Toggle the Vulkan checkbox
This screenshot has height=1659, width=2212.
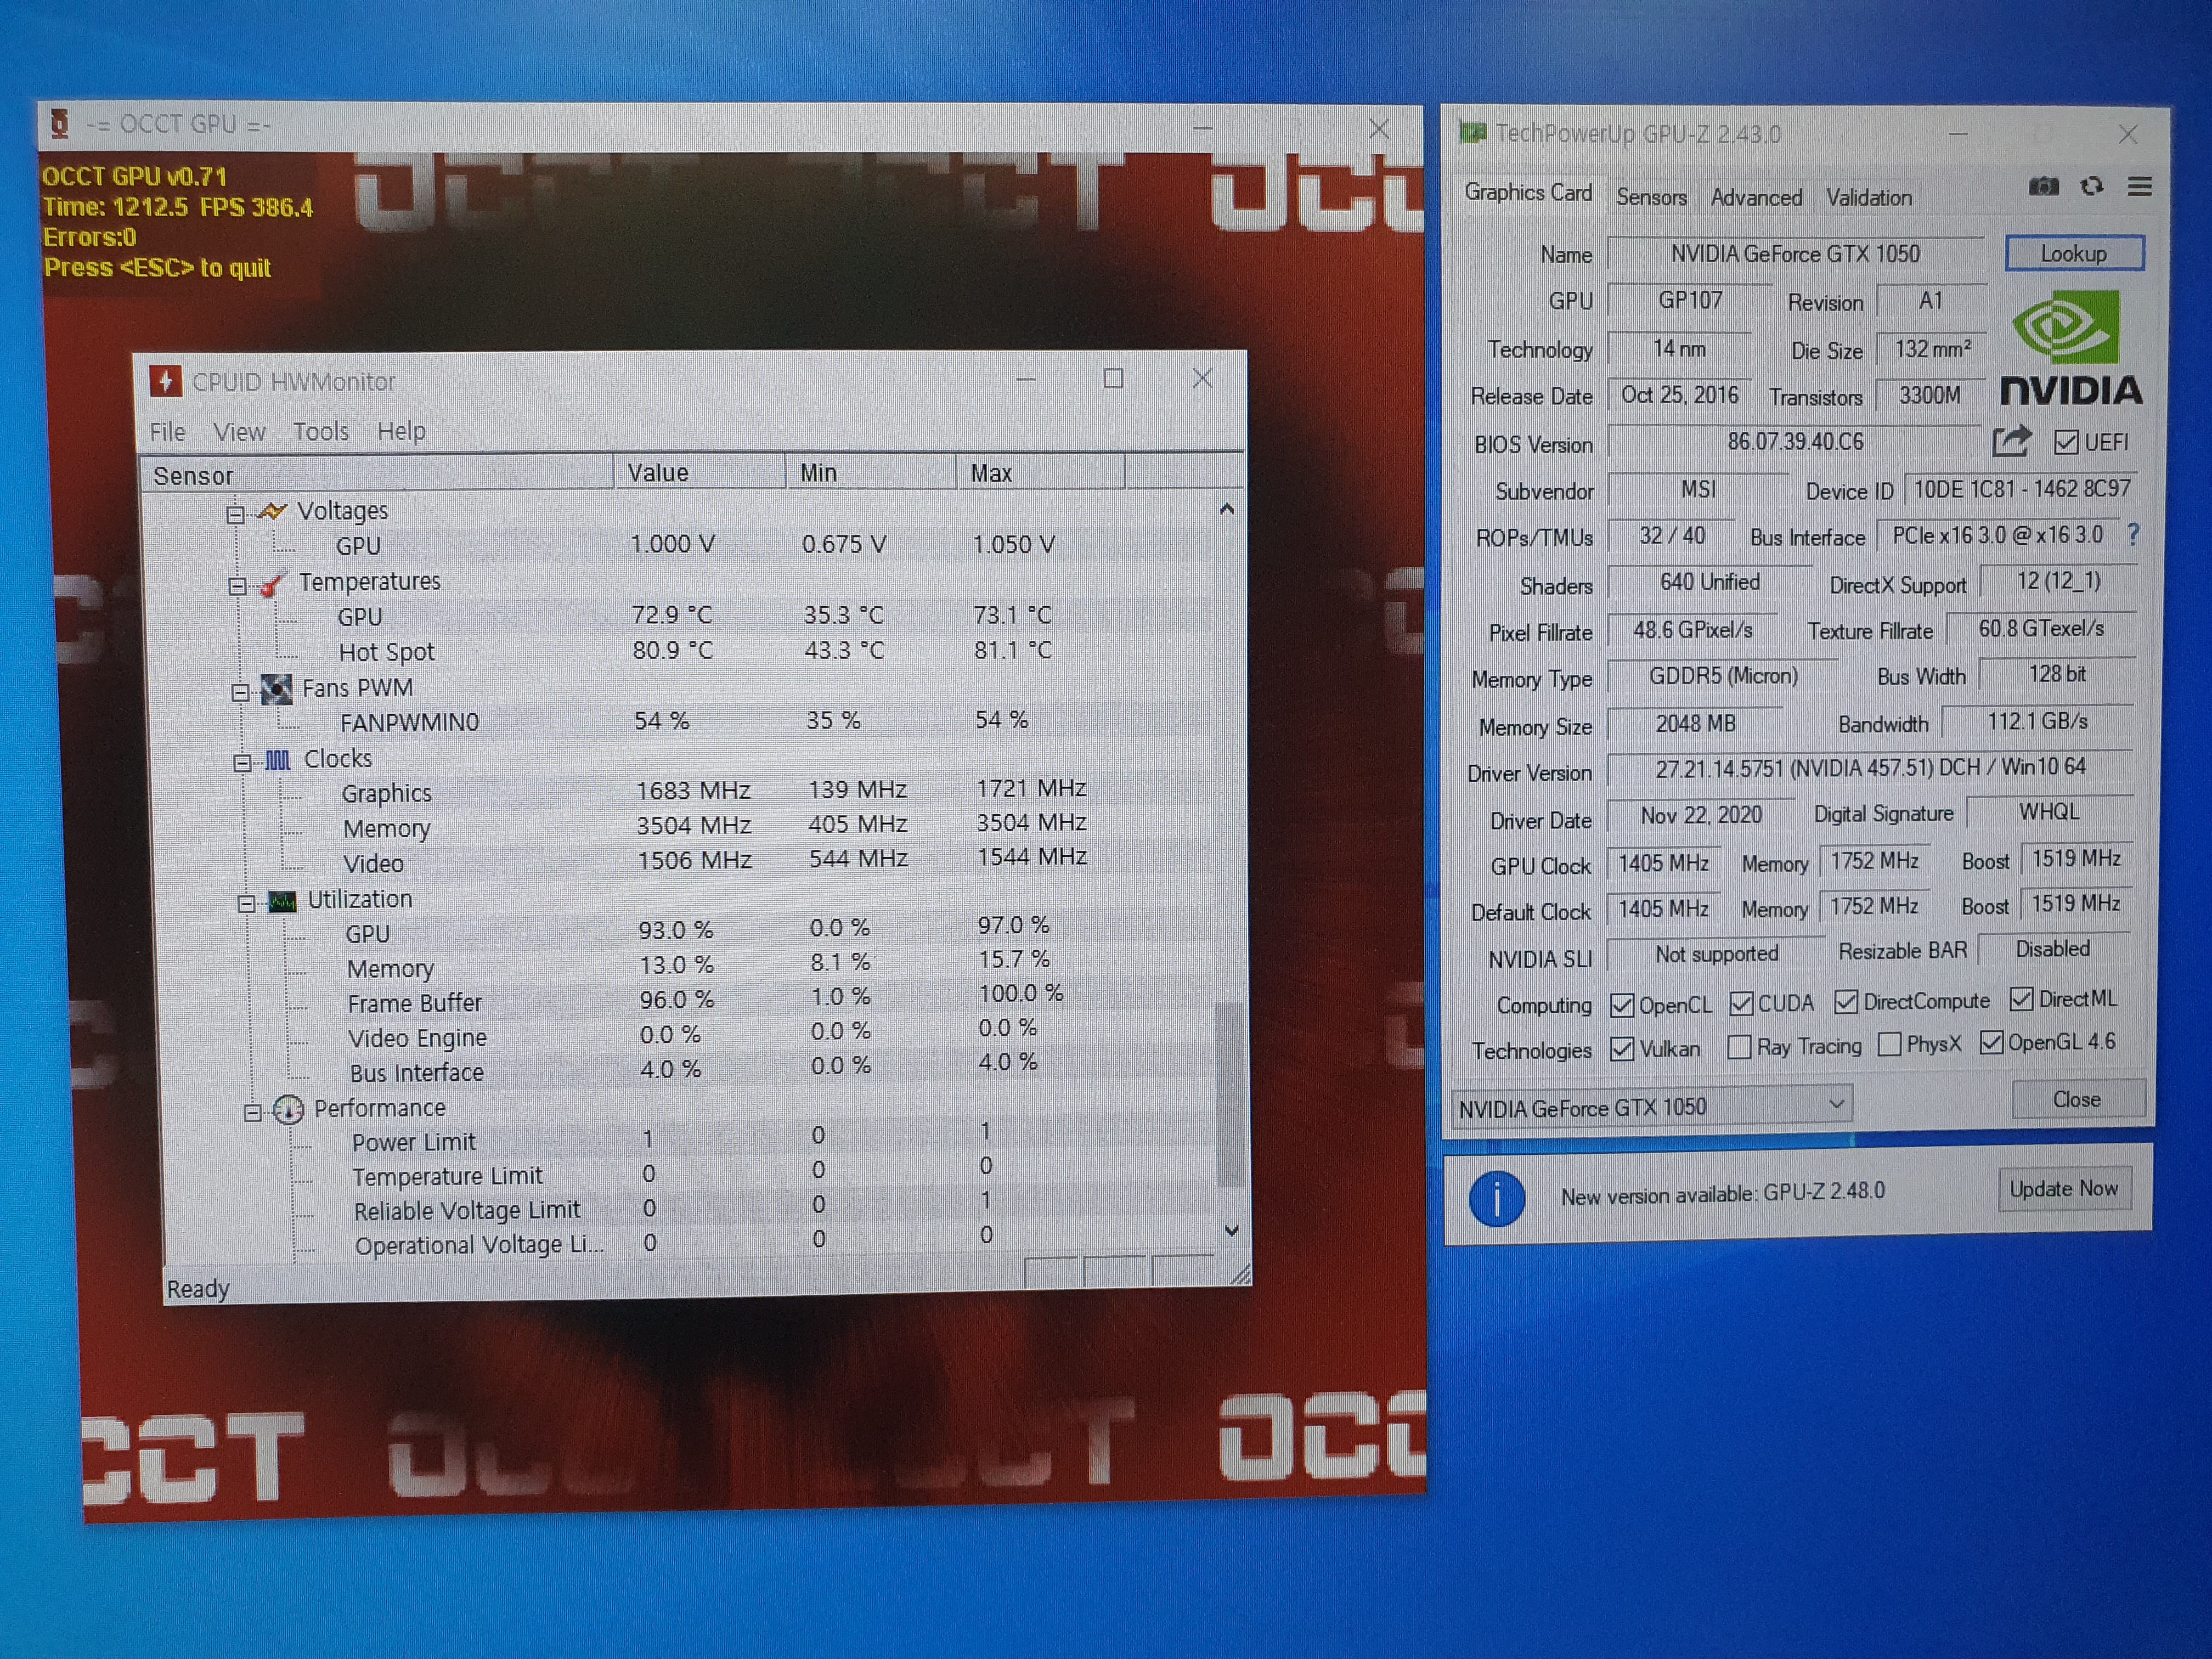coord(1622,1049)
